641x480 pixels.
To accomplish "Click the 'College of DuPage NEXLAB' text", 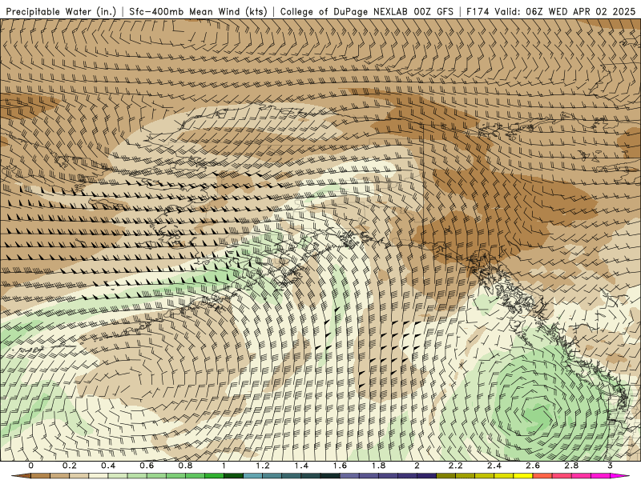I will coord(345,12).
